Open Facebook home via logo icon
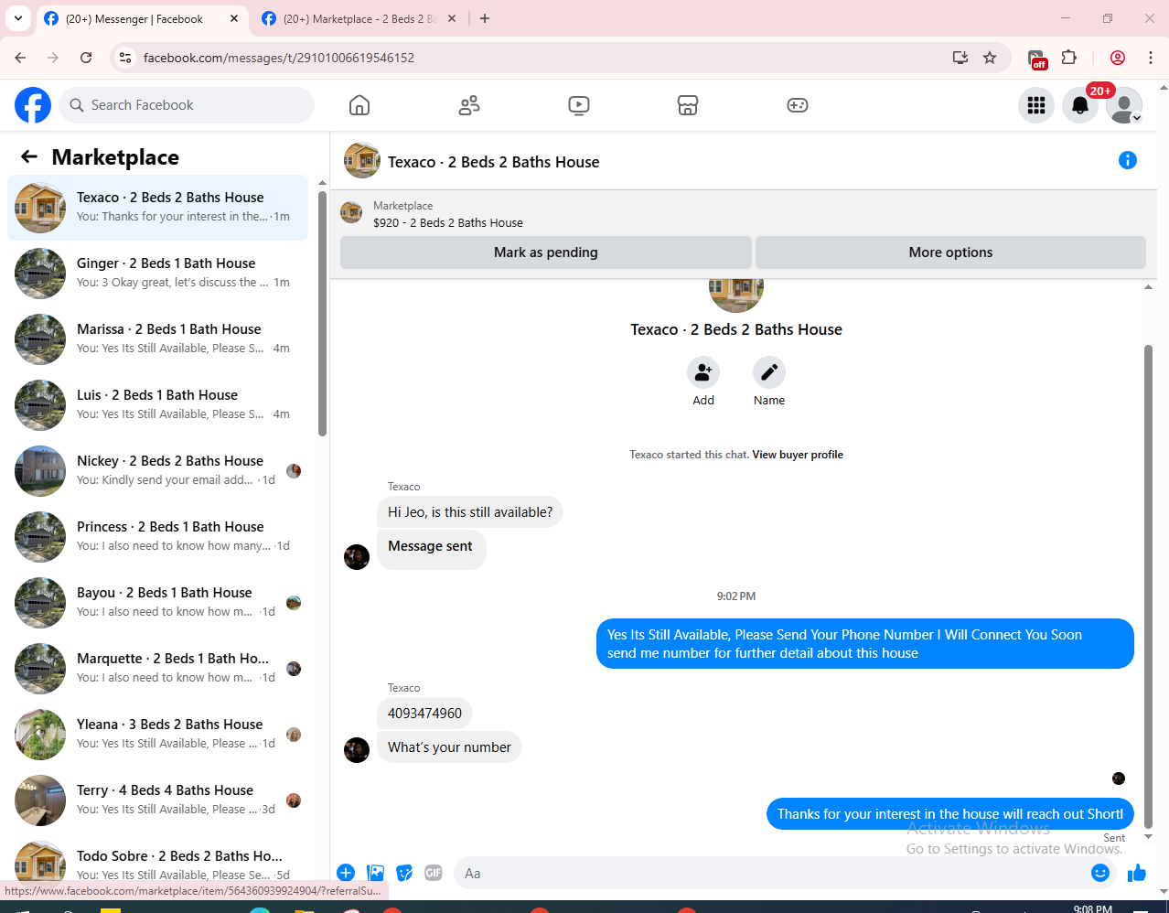Screen dimensions: 1169x913 point(33,105)
